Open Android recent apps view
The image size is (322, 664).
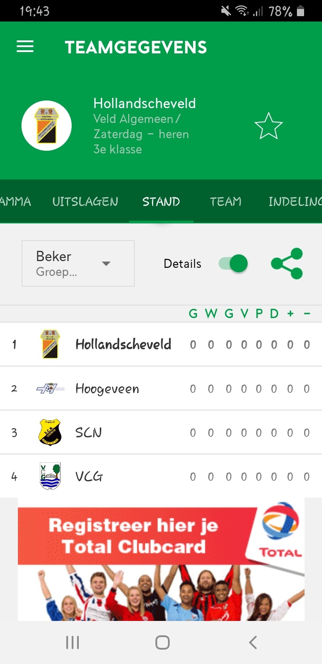coord(73,642)
